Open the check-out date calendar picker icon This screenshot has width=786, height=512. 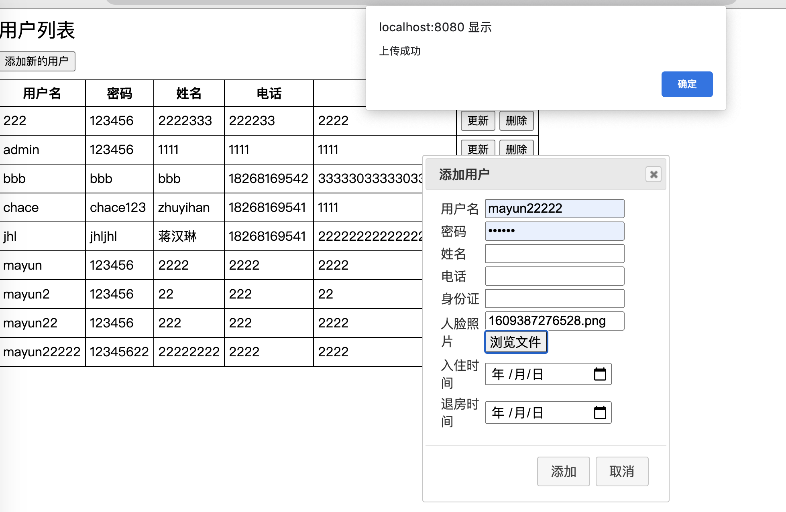tap(600, 412)
